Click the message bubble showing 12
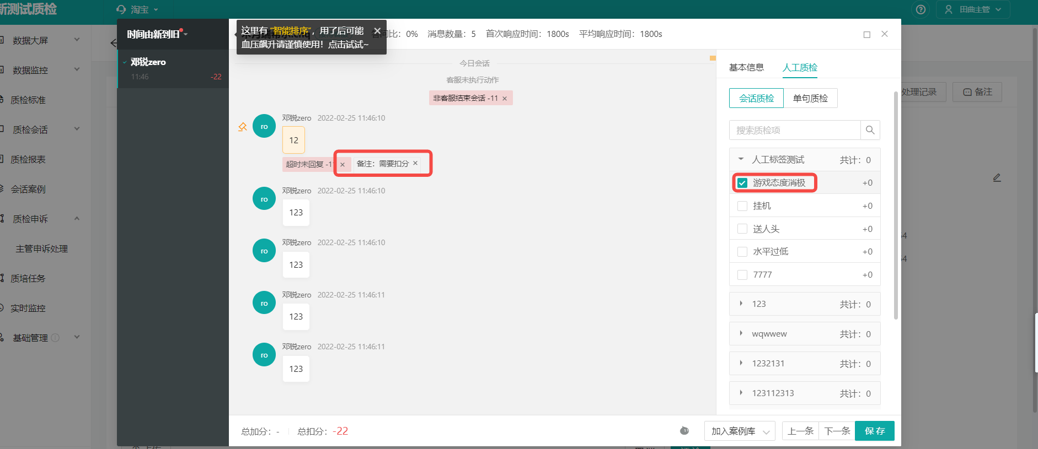Viewport: 1038px width, 449px height. [293, 140]
